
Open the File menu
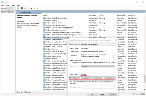pyautogui.click(x=2, y=5)
